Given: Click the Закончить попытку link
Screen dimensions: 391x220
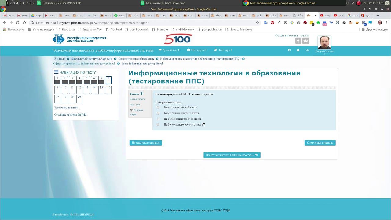Looking at the screenshot, I should (67, 108).
